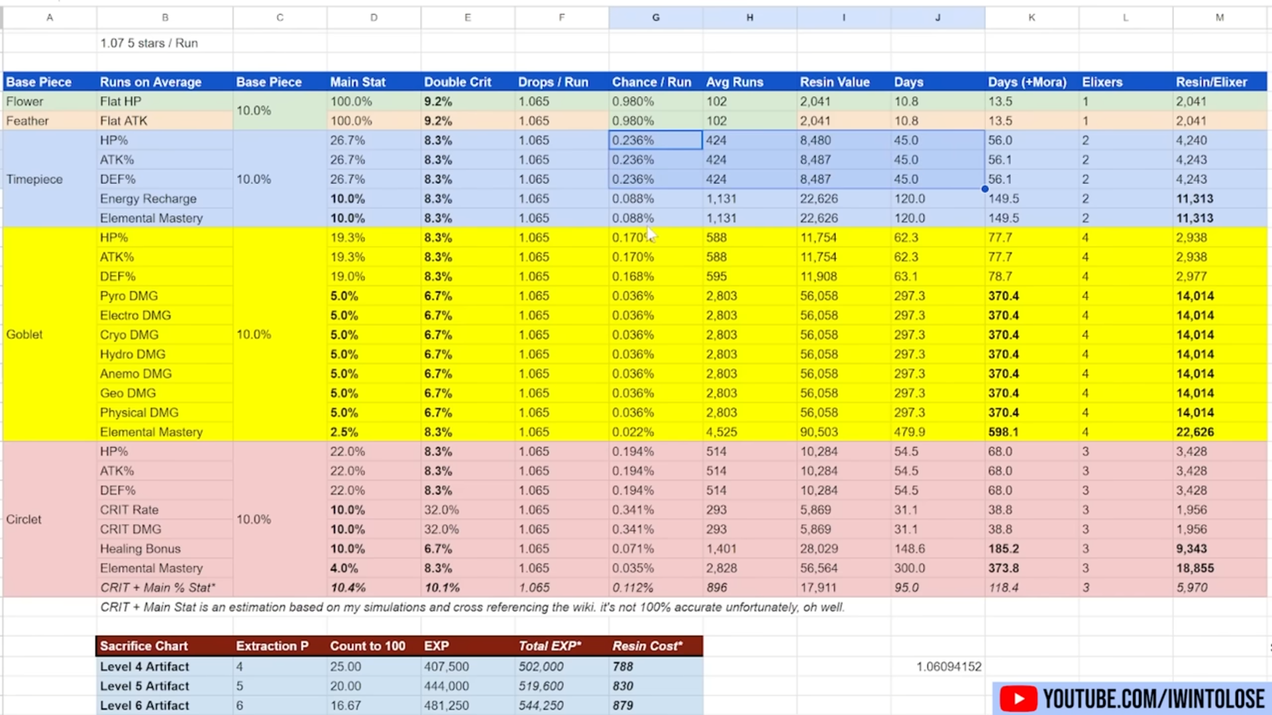
Task: Click column M header
Action: (1219, 17)
